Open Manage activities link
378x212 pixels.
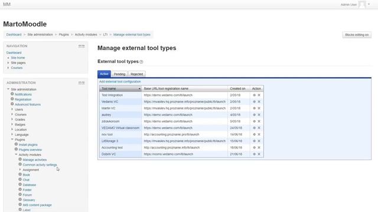[x=35, y=160]
